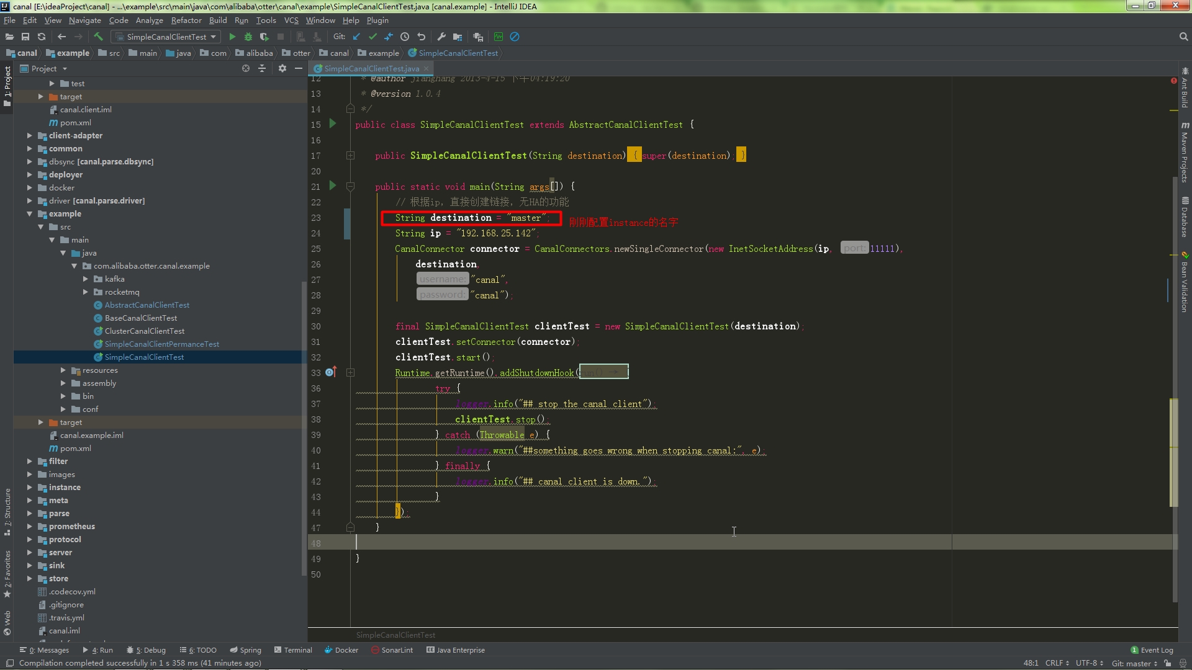The height and width of the screenshot is (670, 1192).
Task: Show Git history clock icon
Action: click(405, 37)
